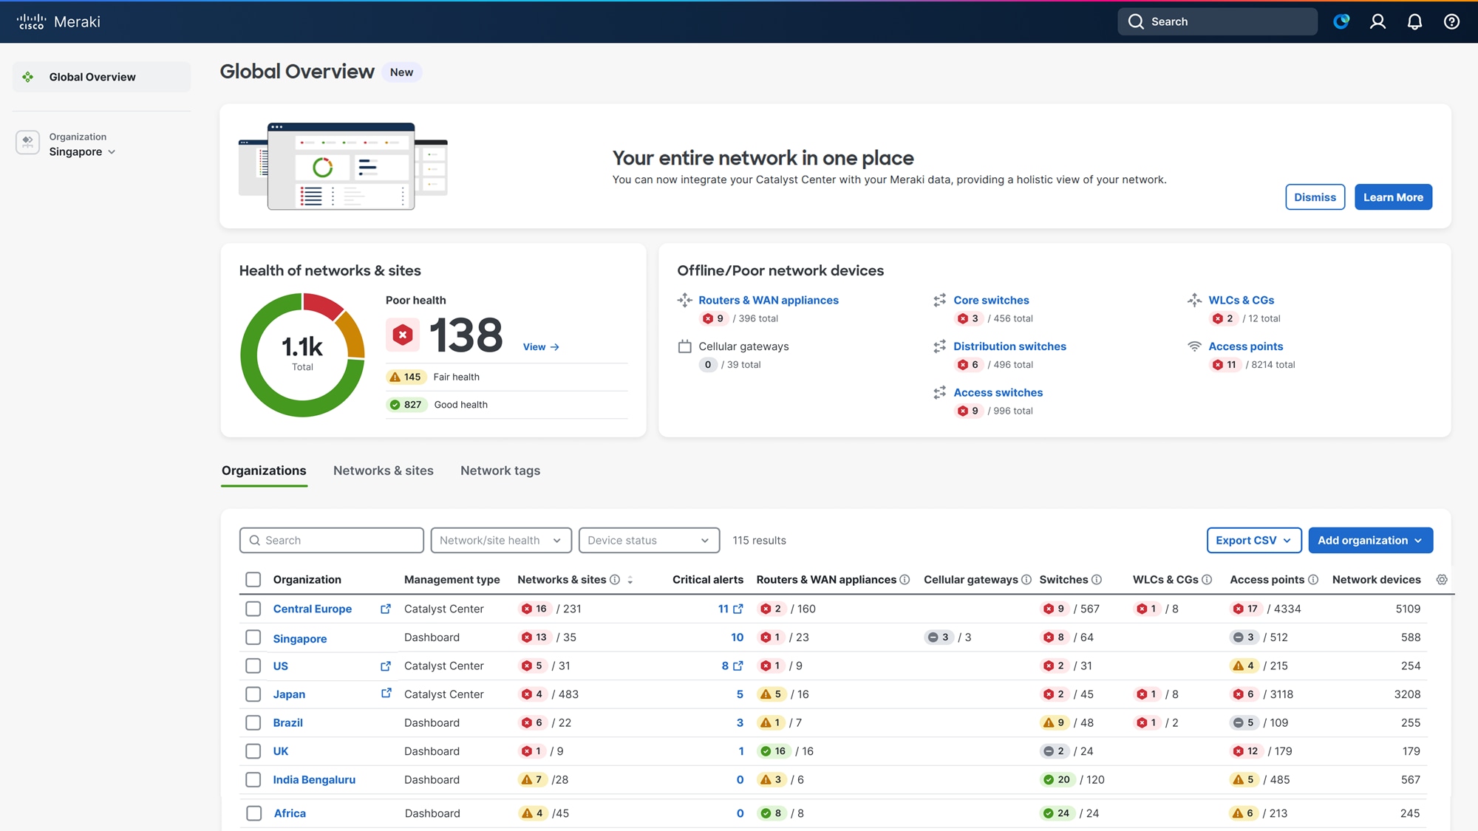Click the Learn More button
1478x831 pixels.
pyautogui.click(x=1392, y=196)
